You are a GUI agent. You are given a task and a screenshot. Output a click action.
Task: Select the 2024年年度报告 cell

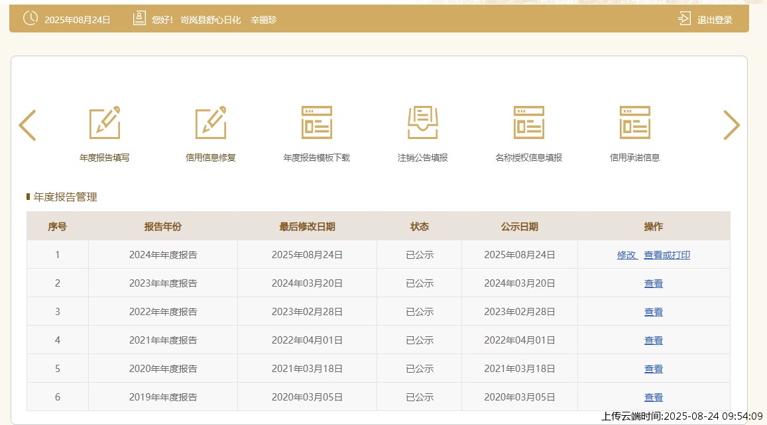pyautogui.click(x=163, y=255)
